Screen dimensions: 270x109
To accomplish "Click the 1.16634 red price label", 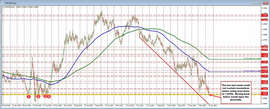I will [x=265, y=47].
